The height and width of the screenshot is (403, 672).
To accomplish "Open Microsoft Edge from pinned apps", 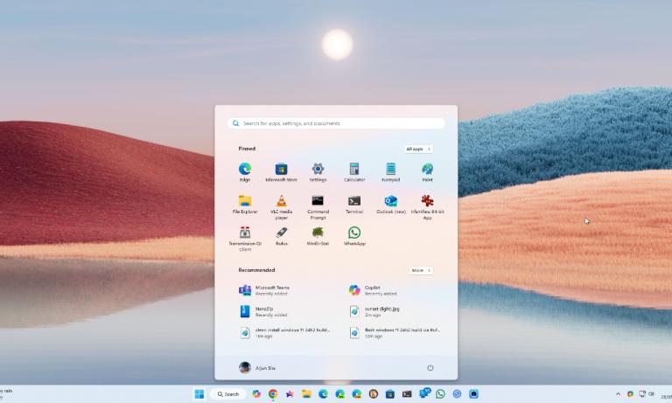I will tap(245, 170).
